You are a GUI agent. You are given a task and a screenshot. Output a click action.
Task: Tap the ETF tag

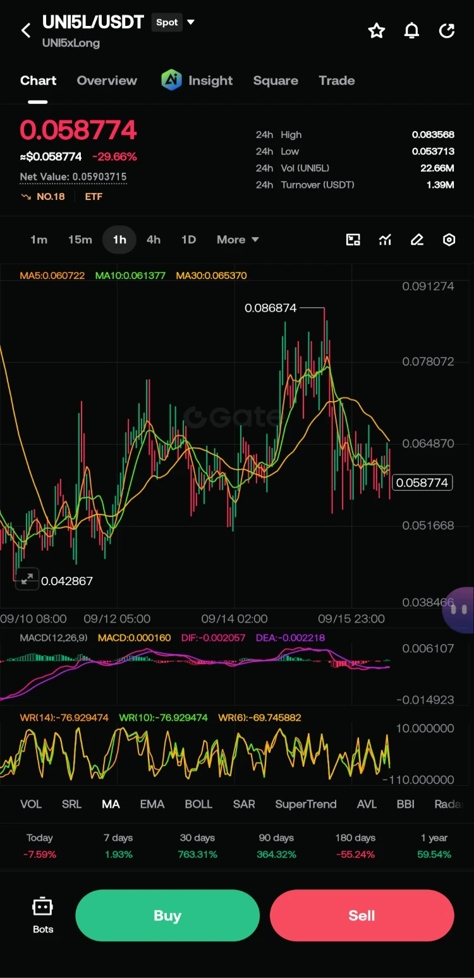pyautogui.click(x=94, y=197)
